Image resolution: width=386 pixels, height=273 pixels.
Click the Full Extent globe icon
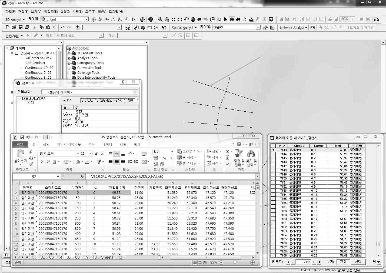(193, 19)
